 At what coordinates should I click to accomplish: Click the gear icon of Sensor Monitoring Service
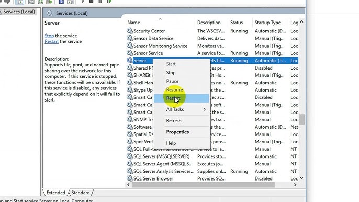[130, 46]
